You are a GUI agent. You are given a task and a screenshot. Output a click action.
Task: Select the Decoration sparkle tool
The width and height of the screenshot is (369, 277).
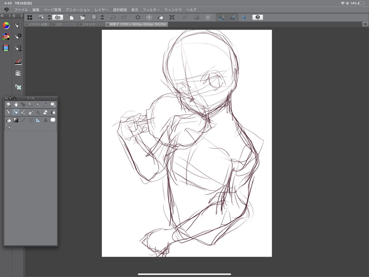(x=38, y=112)
